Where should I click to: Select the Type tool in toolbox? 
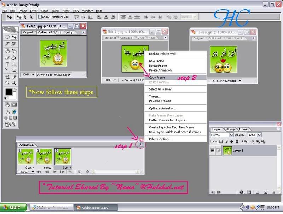coord(7,65)
